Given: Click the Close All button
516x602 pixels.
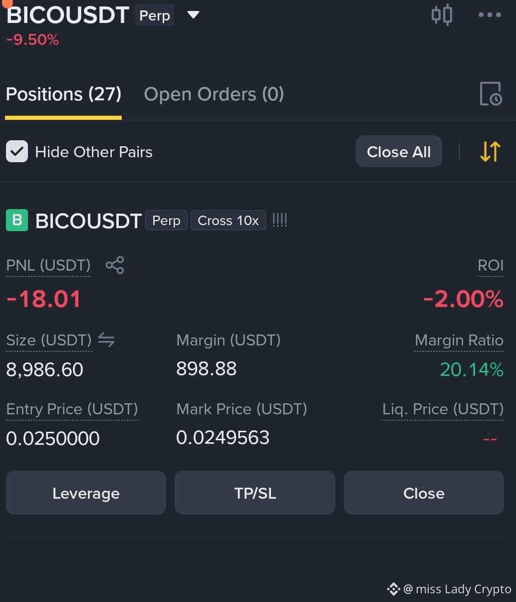Looking at the screenshot, I should tap(399, 151).
